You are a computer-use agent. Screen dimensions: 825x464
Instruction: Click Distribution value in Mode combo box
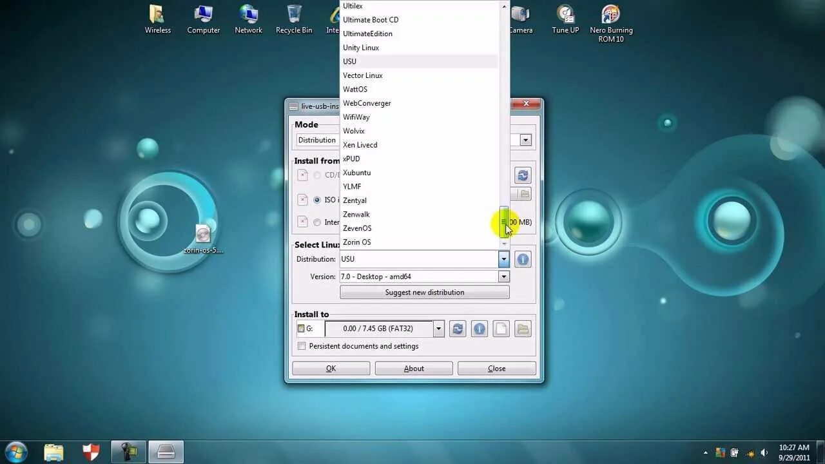coord(317,140)
